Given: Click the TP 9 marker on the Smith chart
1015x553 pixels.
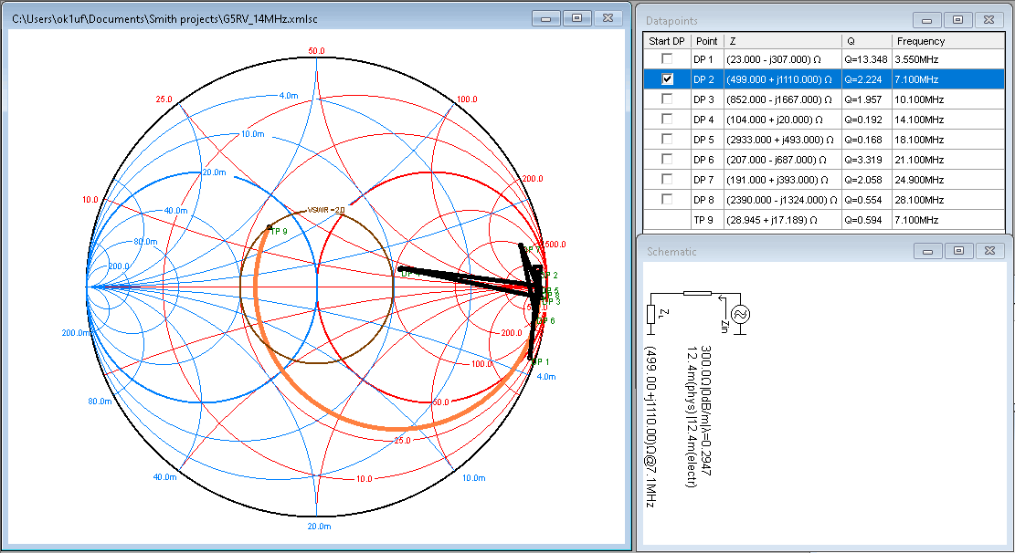Looking at the screenshot, I should coord(270,227).
